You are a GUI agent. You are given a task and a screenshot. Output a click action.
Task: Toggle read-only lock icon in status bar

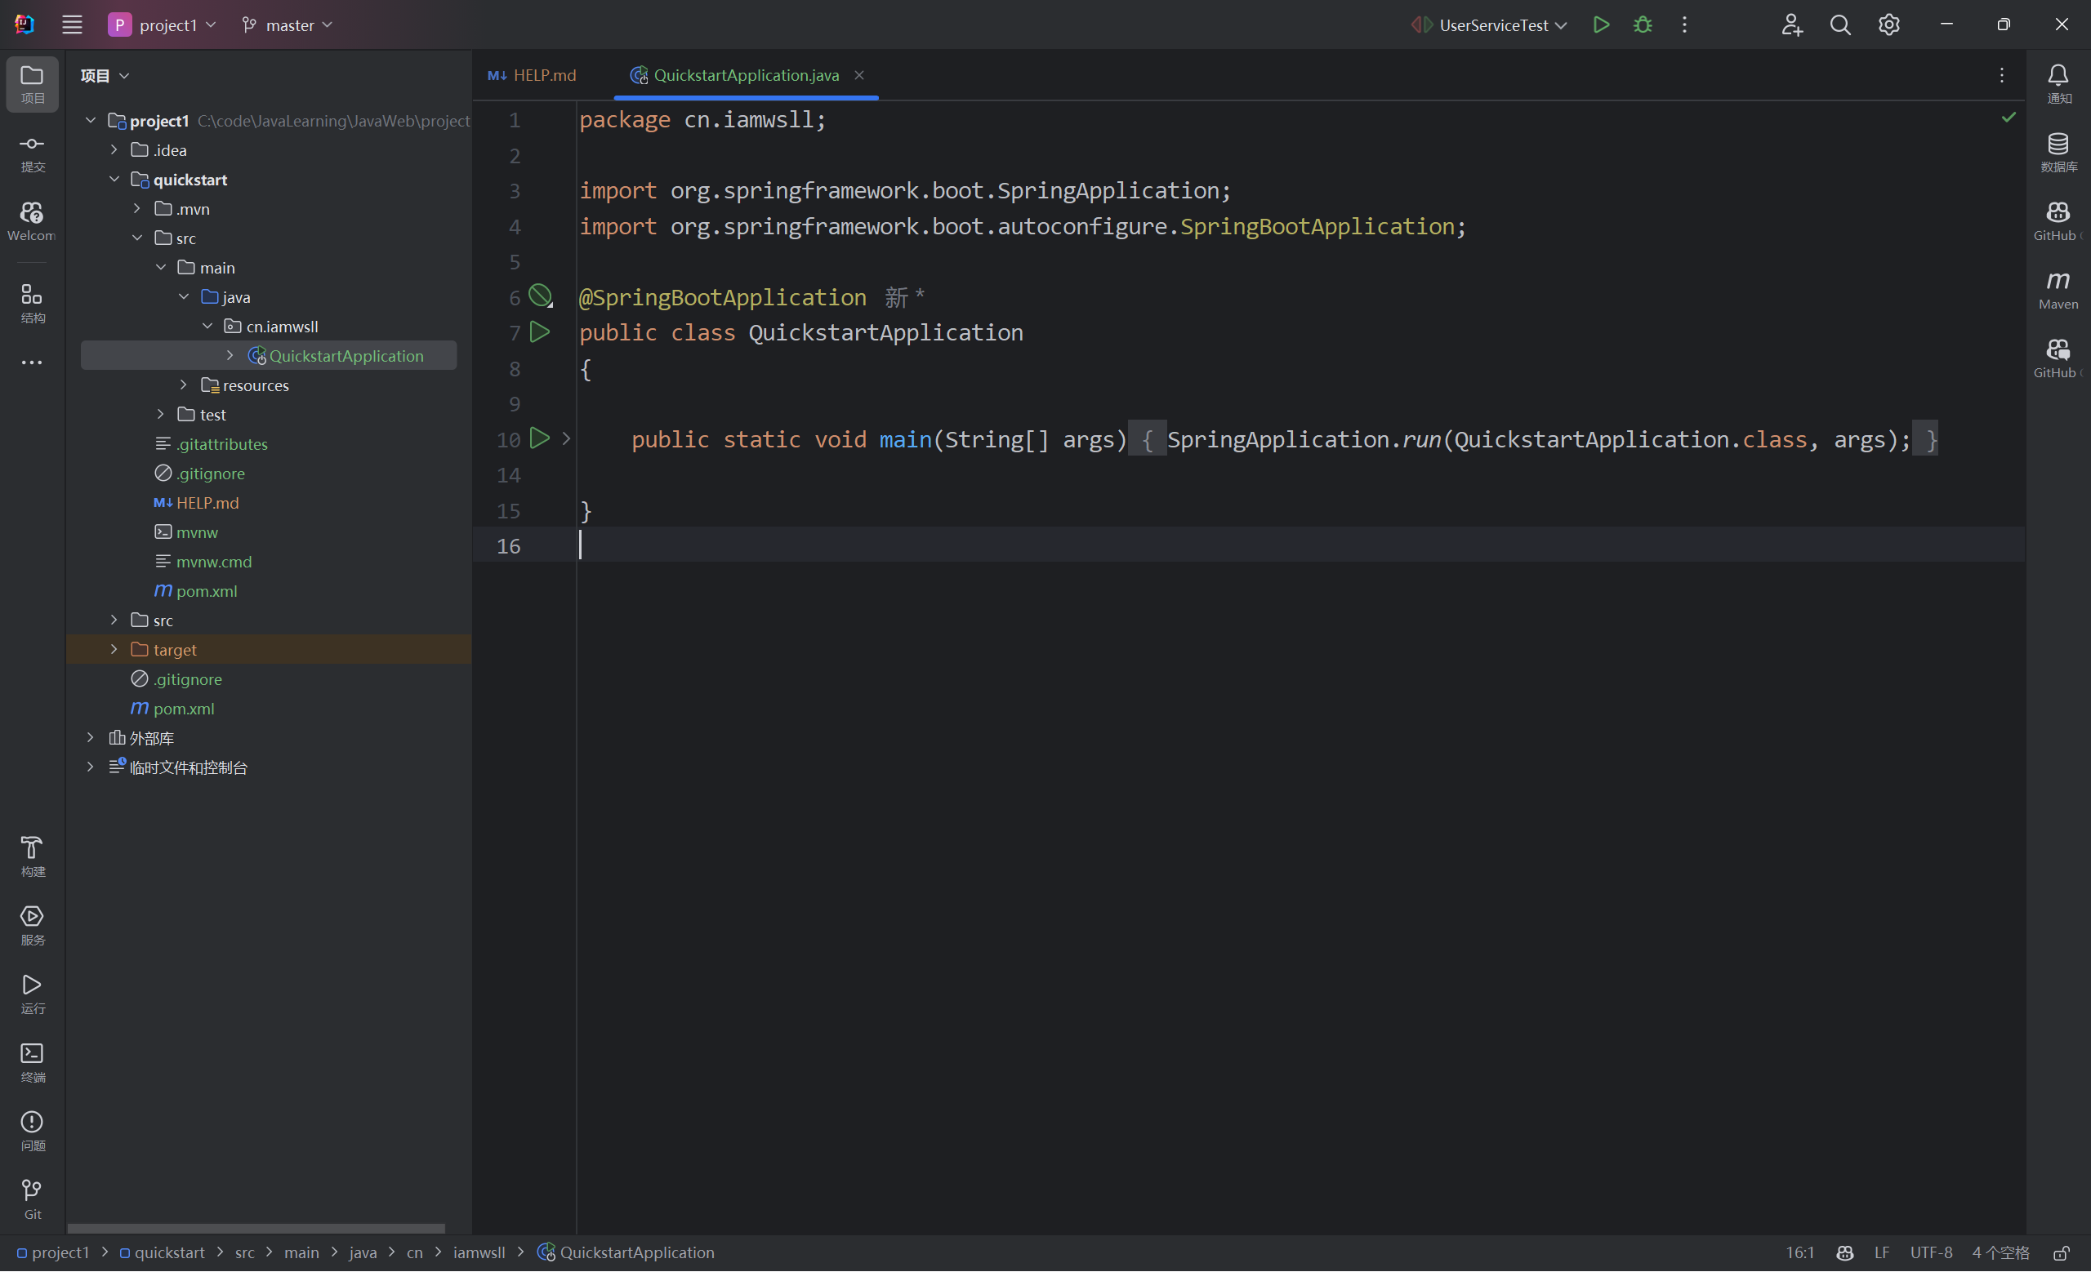point(2062,1253)
